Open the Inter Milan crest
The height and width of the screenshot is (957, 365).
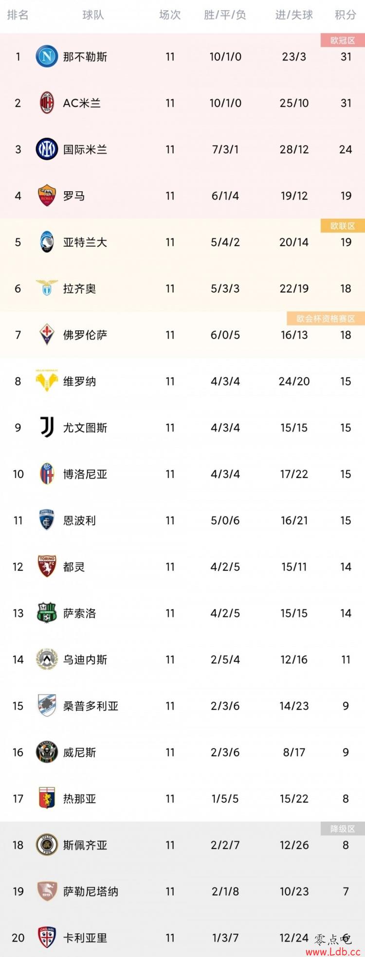pos(47,149)
